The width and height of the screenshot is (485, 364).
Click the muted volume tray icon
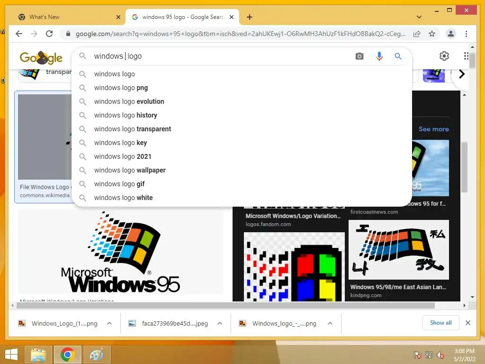pos(440,355)
